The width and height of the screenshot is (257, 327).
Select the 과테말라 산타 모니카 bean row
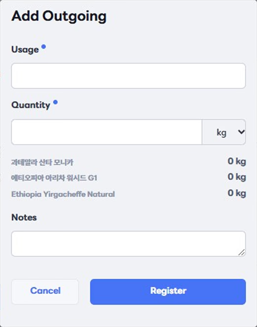[128, 162]
